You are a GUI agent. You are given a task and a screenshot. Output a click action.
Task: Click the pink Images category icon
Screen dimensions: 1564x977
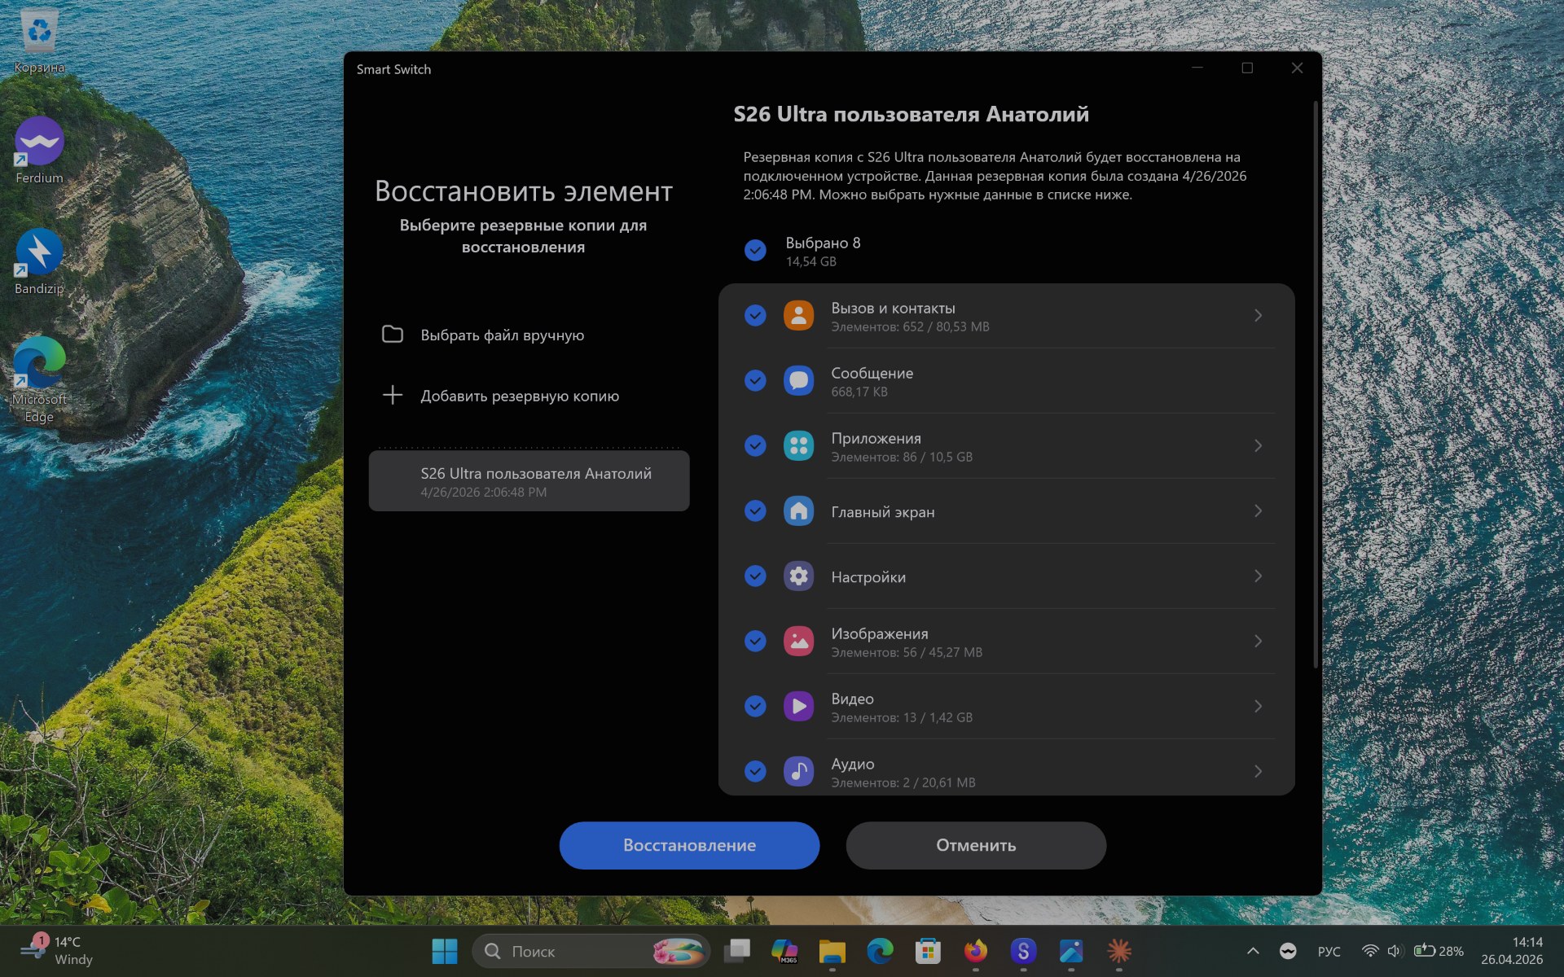click(x=798, y=641)
